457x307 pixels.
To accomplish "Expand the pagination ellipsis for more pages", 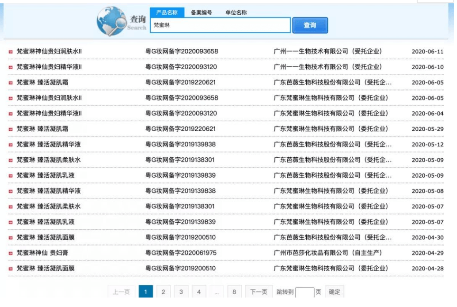I will click(216, 292).
